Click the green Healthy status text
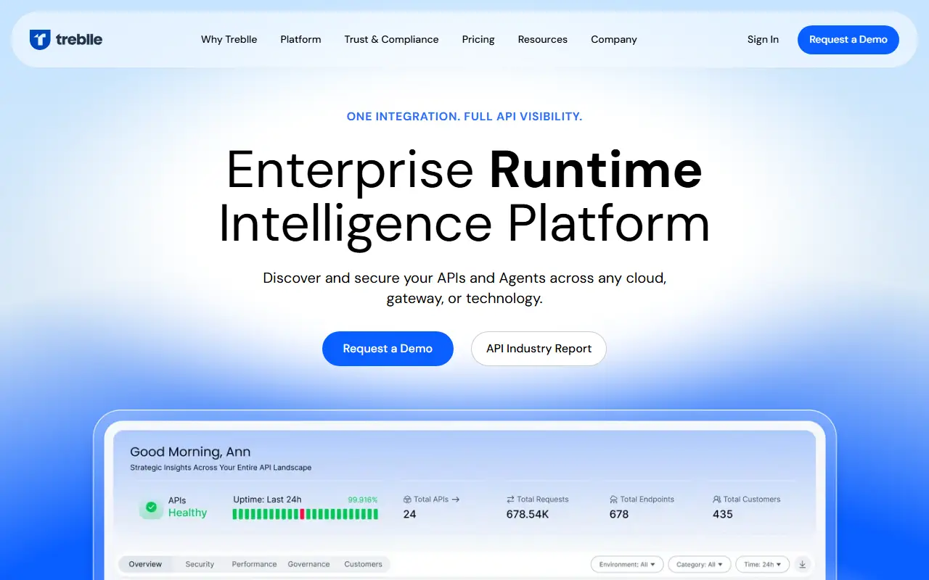Image resolution: width=929 pixels, height=580 pixels. (187, 513)
